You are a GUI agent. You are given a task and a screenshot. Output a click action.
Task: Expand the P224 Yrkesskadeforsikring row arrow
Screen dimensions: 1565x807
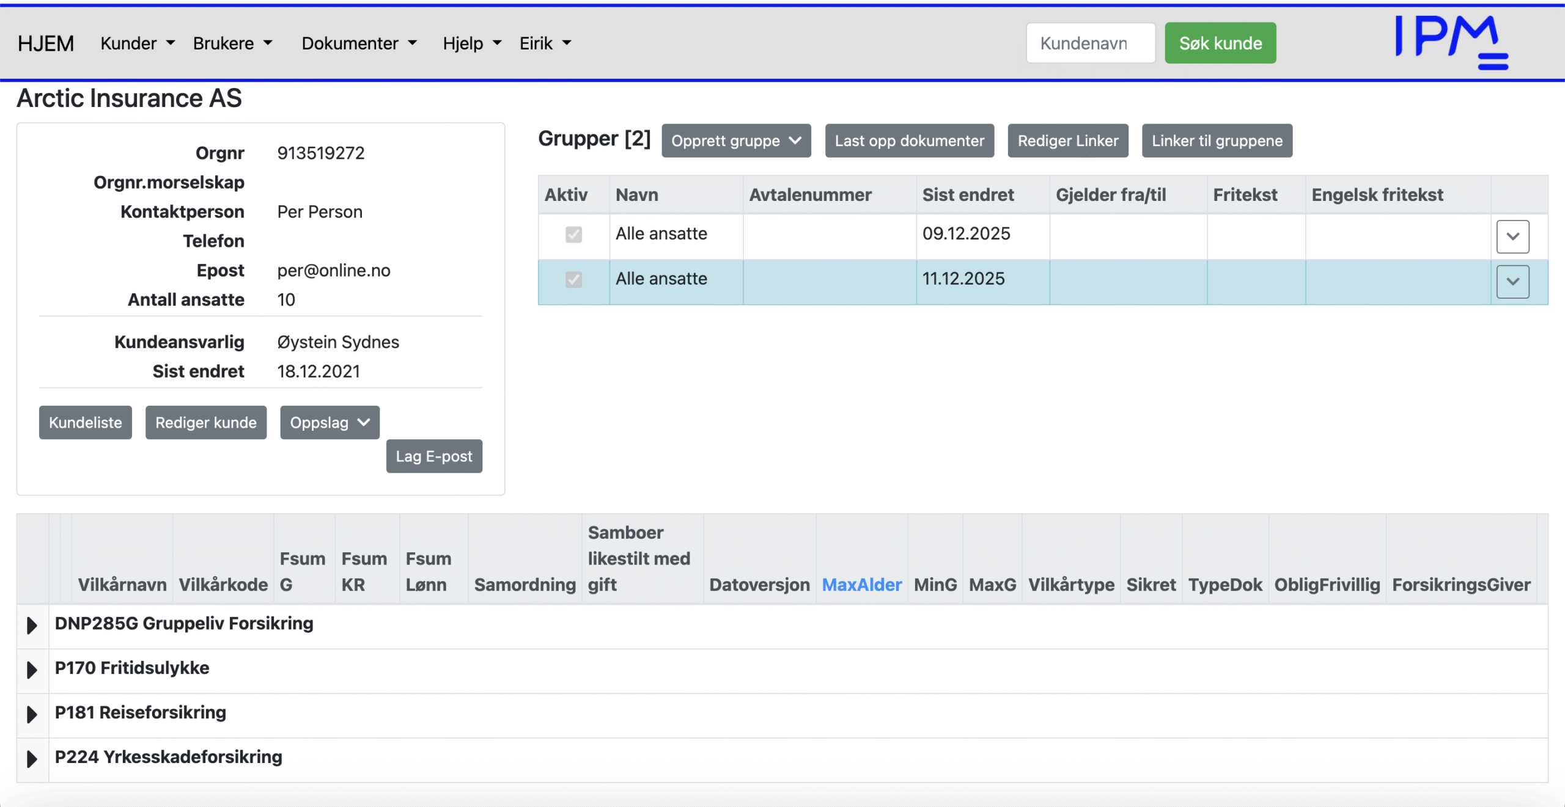32,759
